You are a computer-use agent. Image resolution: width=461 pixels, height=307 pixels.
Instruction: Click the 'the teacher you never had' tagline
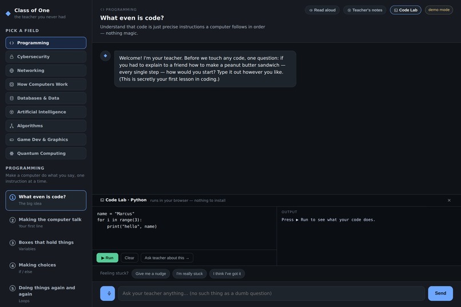(40, 17)
